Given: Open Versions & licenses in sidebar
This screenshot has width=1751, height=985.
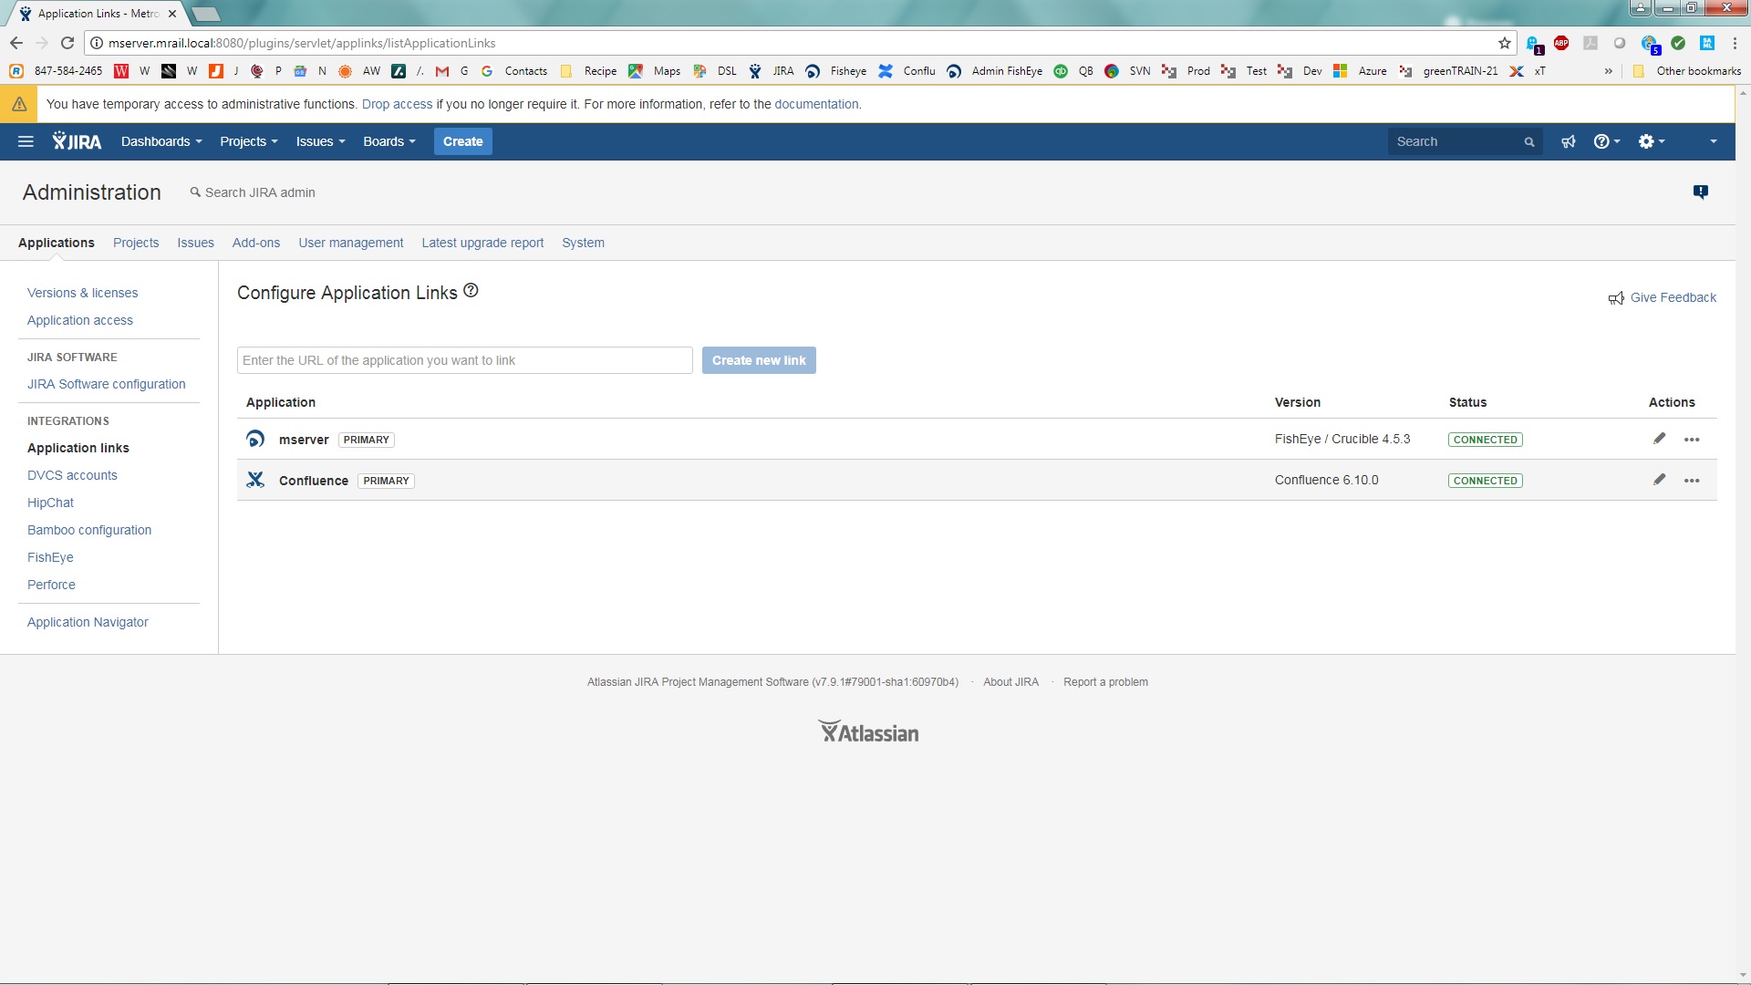Looking at the screenshot, I should click(x=82, y=293).
